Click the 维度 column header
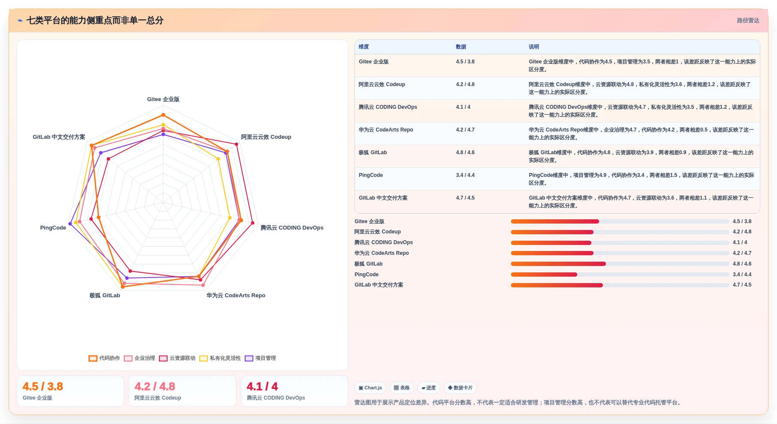The image size is (777, 424). coord(364,47)
